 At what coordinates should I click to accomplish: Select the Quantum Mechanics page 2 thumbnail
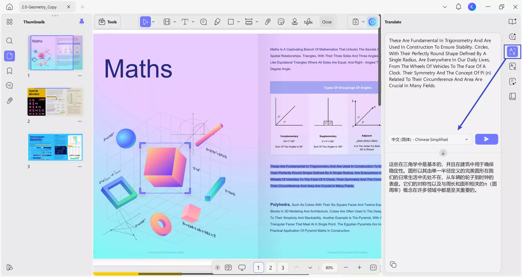click(55, 102)
